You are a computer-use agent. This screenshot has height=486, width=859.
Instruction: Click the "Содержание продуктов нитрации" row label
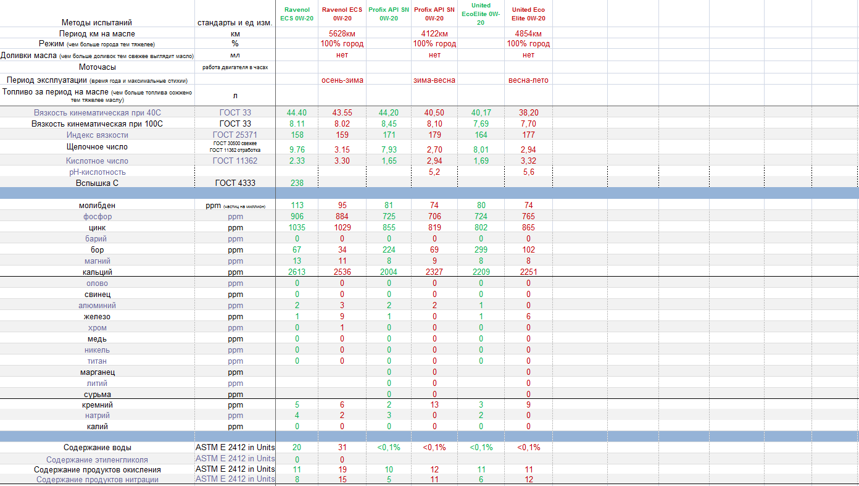[x=97, y=479]
